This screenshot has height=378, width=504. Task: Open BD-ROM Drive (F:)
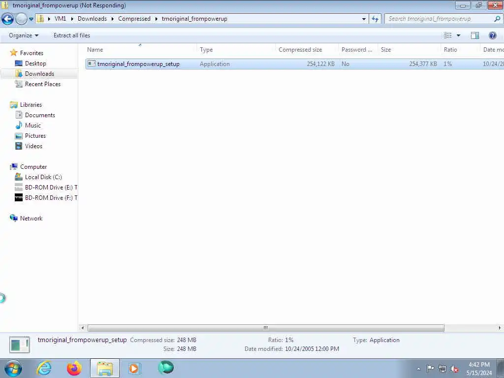51,198
